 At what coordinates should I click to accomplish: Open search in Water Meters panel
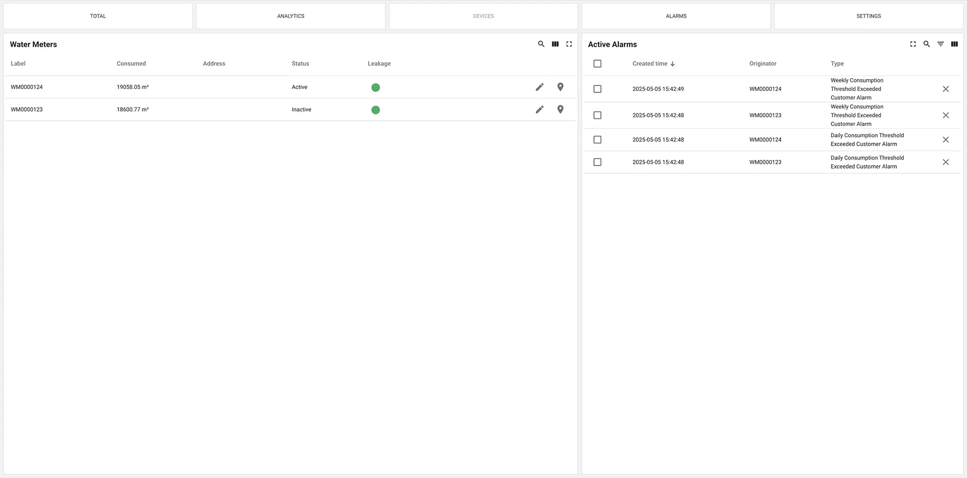pos(541,44)
